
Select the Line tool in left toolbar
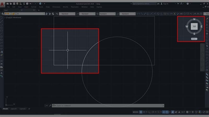pos(2,19)
